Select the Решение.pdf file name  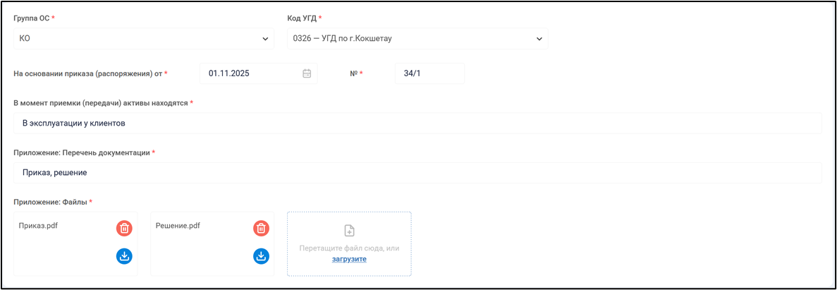178,226
